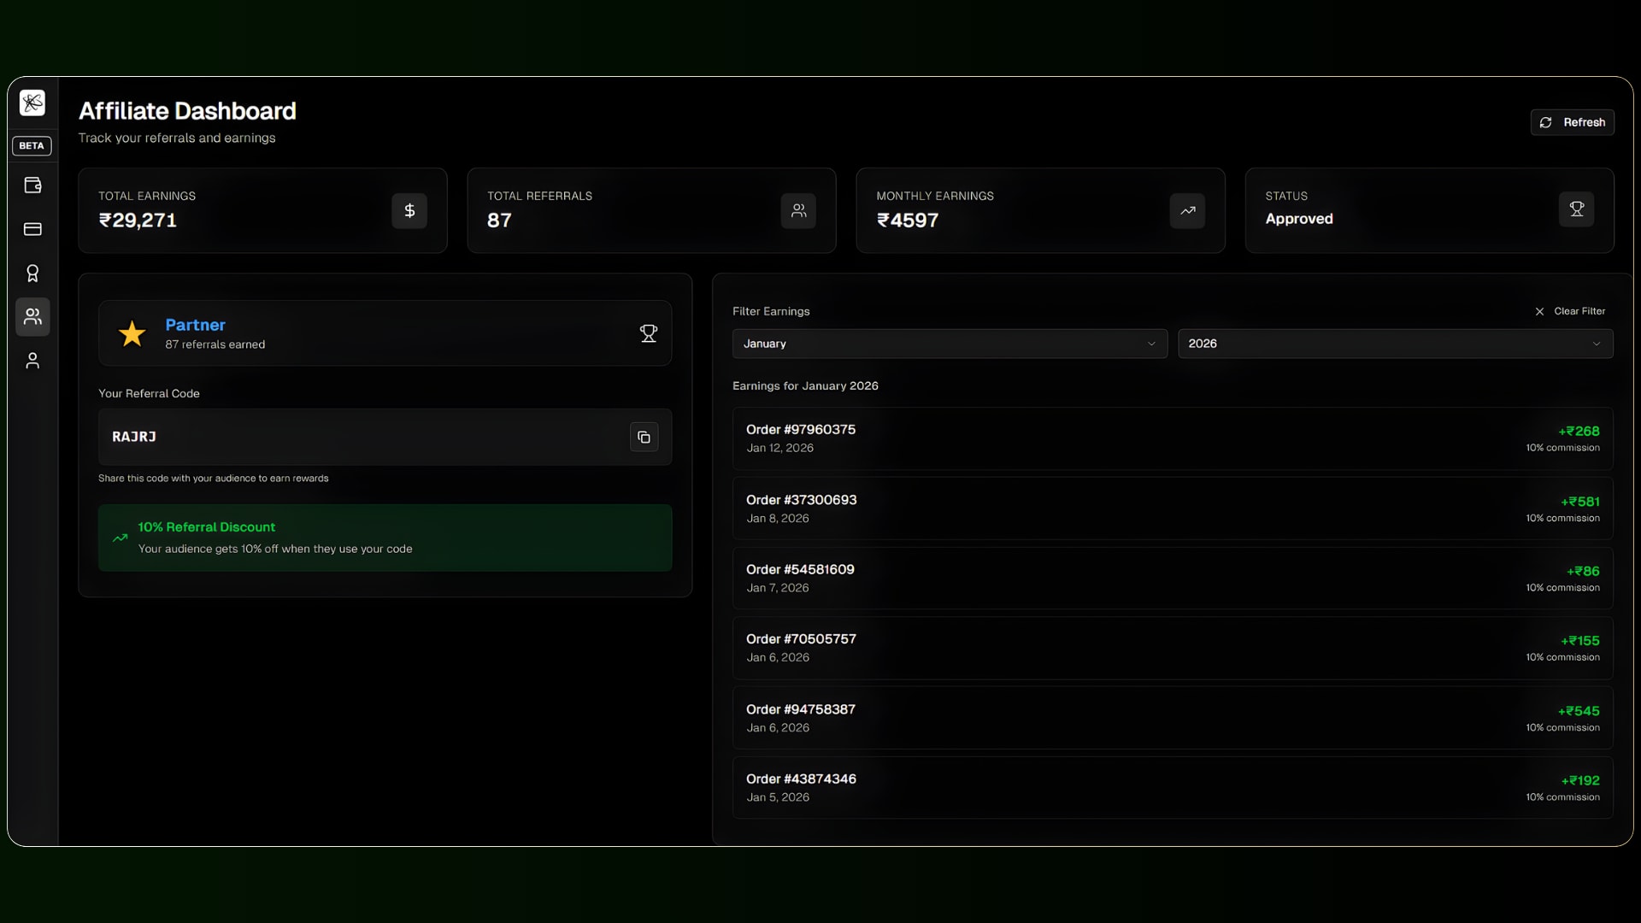Open the profile icon in the sidebar
The height and width of the screenshot is (923, 1641).
(32, 361)
